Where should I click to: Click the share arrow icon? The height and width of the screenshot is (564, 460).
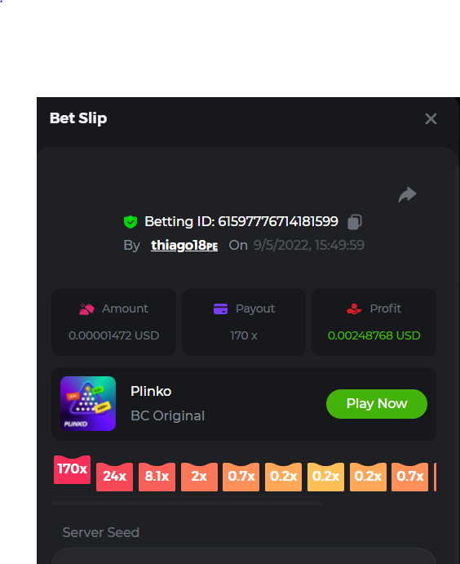[x=407, y=194]
